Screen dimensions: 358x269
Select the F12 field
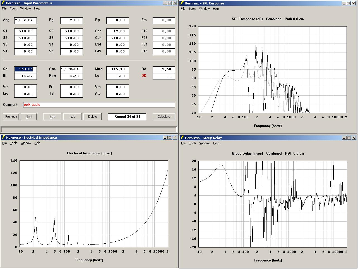pos(164,32)
